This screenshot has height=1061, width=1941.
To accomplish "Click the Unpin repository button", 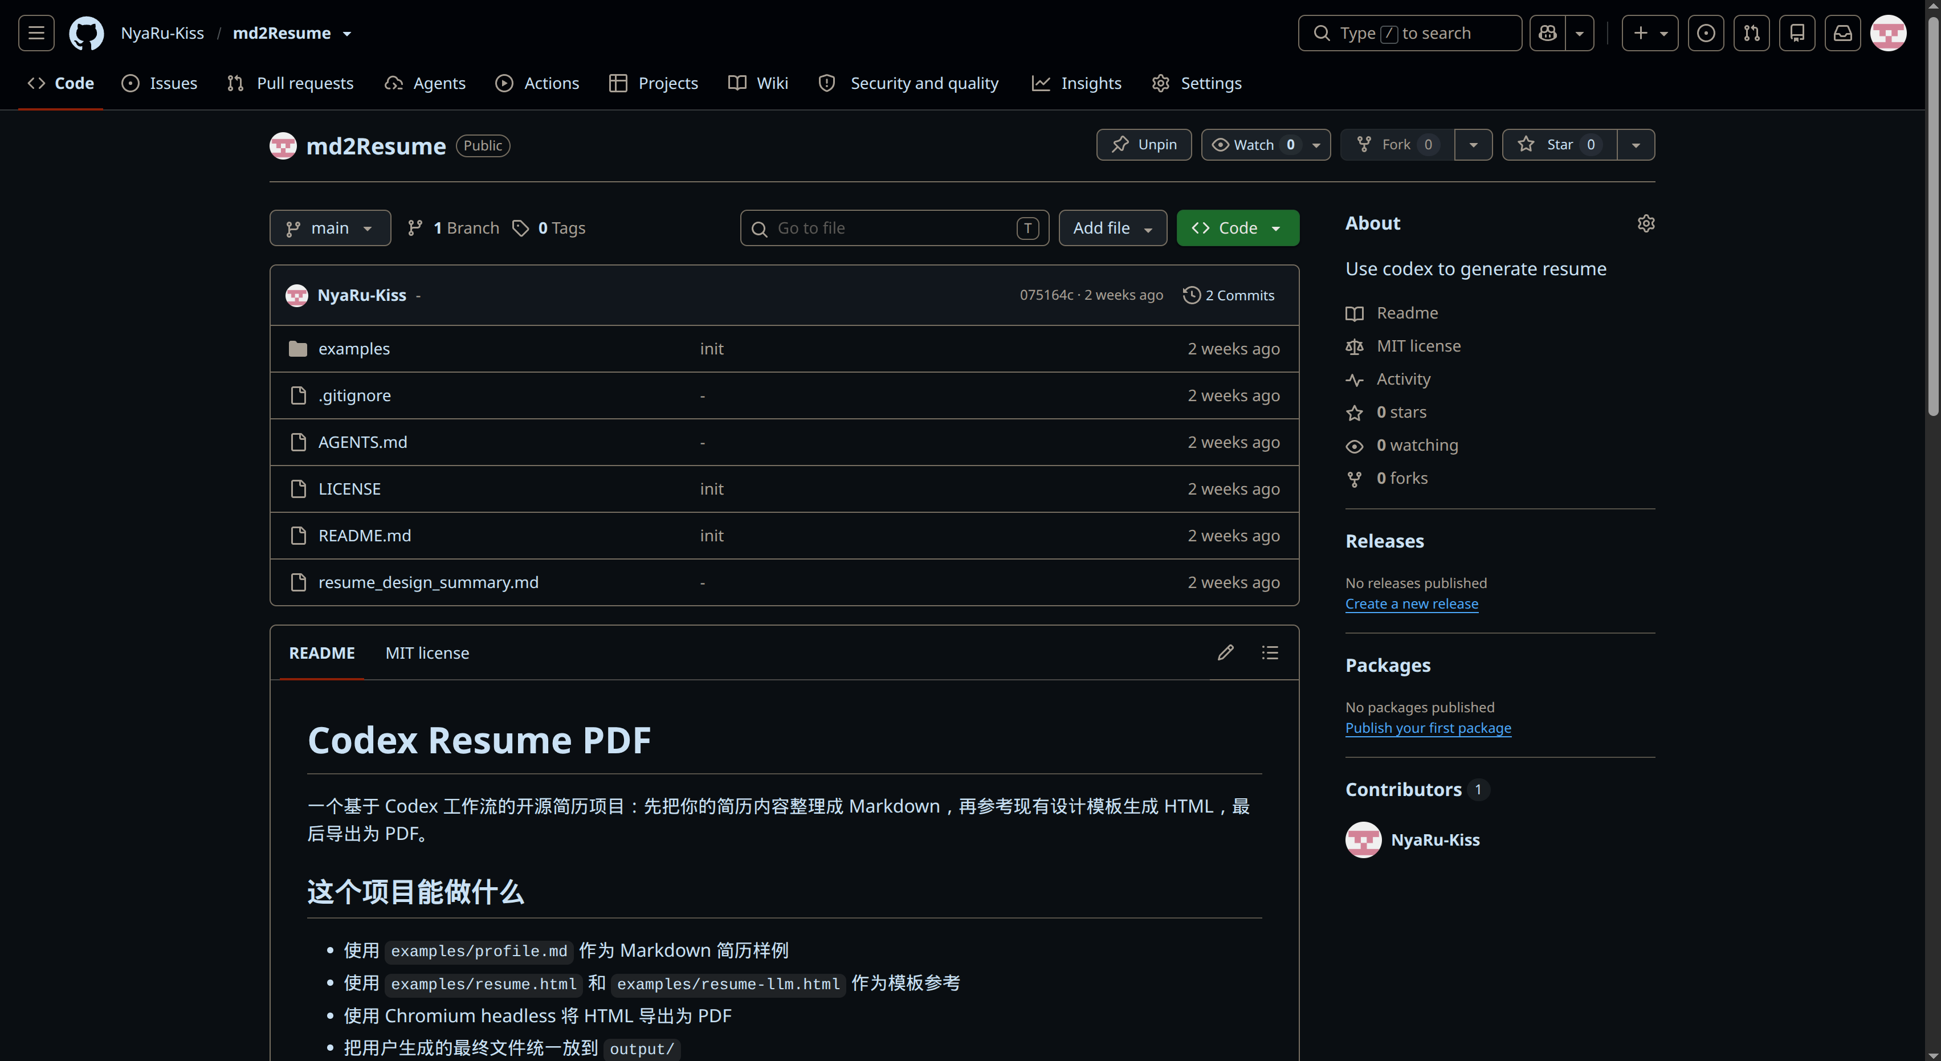I will (x=1144, y=145).
